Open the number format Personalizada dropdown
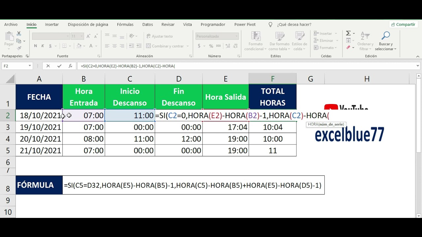This screenshot has width=422, height=237. (217, 36)
